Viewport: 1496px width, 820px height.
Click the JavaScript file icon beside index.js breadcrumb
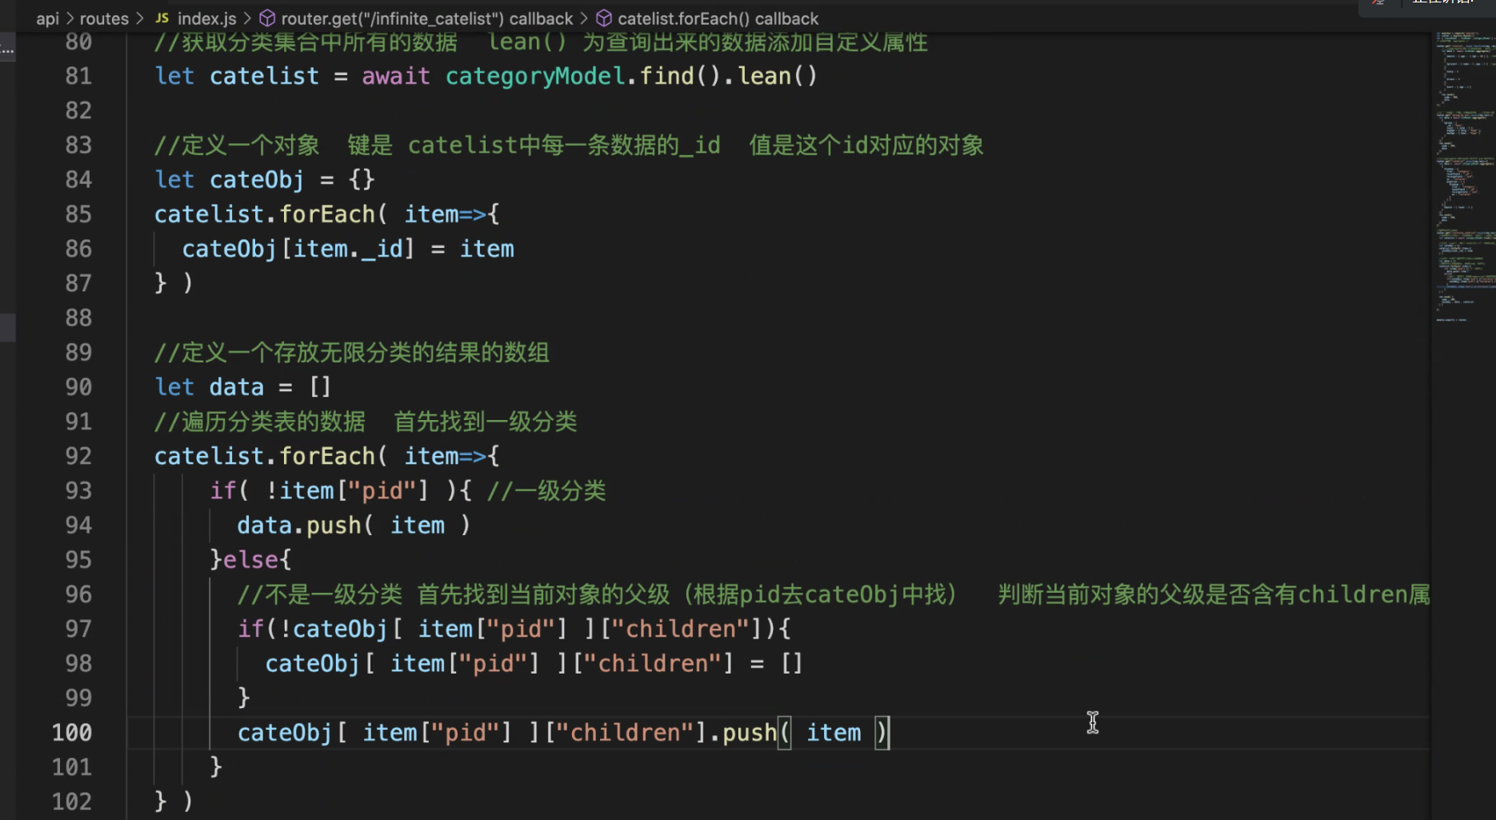point(162,18)
